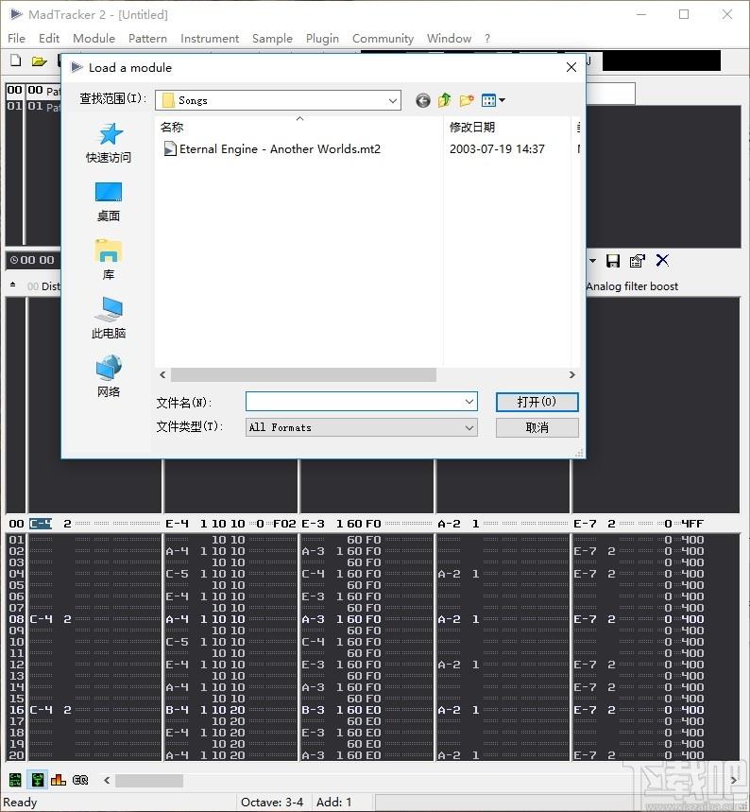Expand the Songs look-in dropdown

pos(393,100)
